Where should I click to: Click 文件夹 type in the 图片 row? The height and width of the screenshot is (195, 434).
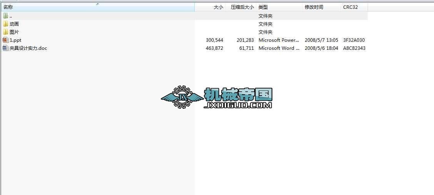265,32
